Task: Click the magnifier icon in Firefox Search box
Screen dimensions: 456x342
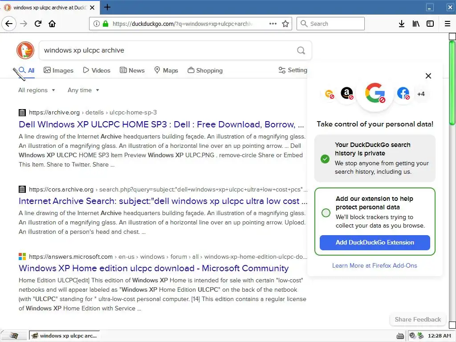Action: [304, 24]
